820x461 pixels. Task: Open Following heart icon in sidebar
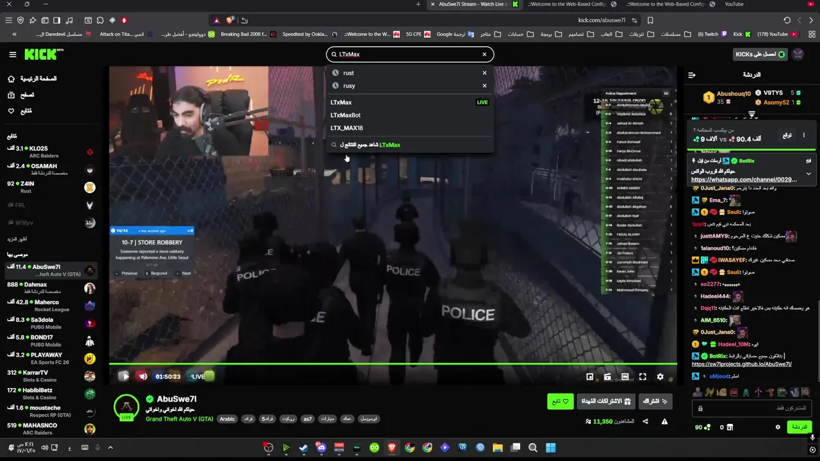coord(11,111)
